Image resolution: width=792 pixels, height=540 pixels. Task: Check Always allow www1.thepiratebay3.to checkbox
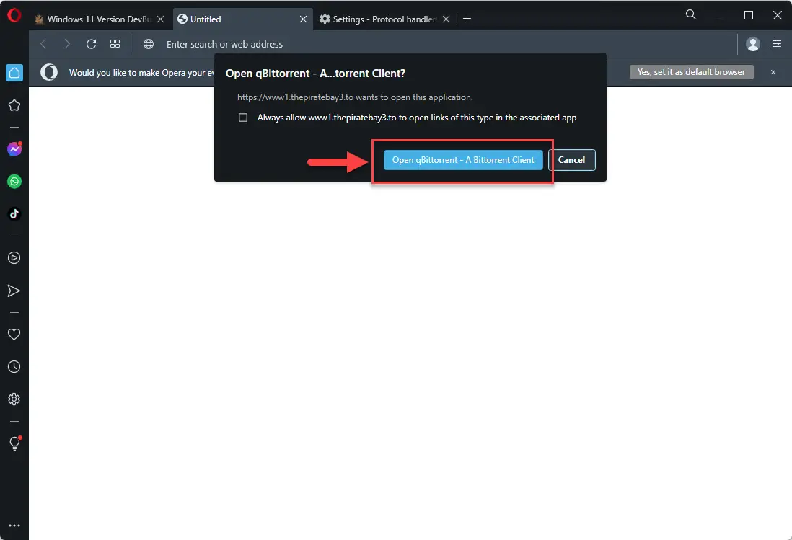(243, 118)
